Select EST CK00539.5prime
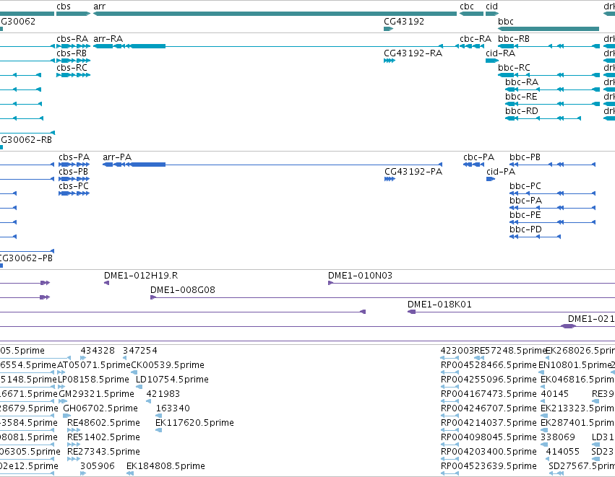Image resolution: width=615 pixels, height=477 pixels. click(x=168, y=365)
